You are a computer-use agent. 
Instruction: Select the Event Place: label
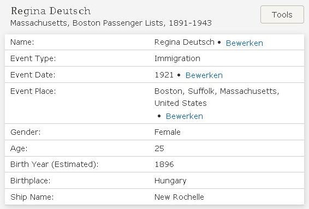[33, 91]
